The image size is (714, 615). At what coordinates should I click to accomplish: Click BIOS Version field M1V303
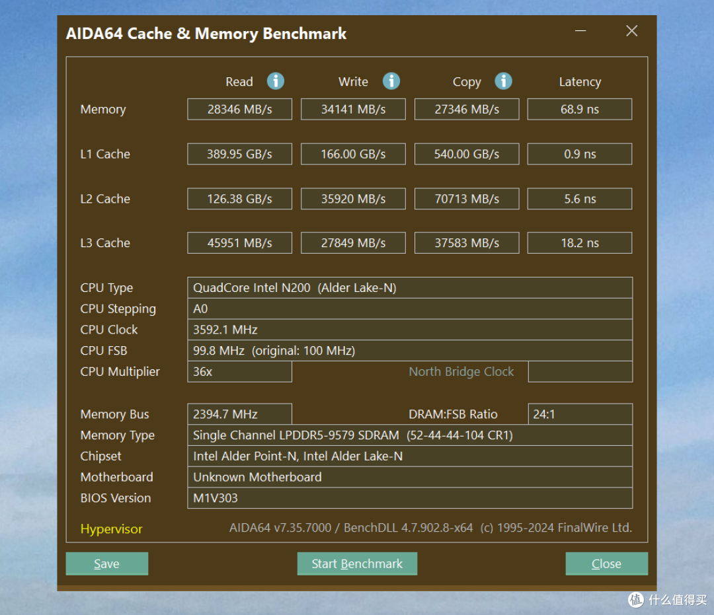tap(410, 498)
